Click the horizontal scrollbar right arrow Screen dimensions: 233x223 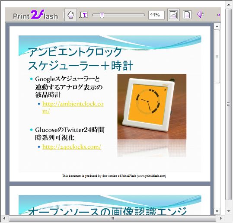221,218
